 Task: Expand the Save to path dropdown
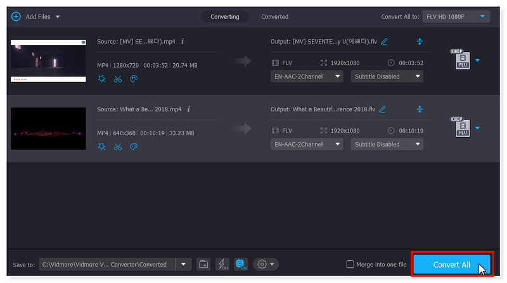tap(184, 264)
